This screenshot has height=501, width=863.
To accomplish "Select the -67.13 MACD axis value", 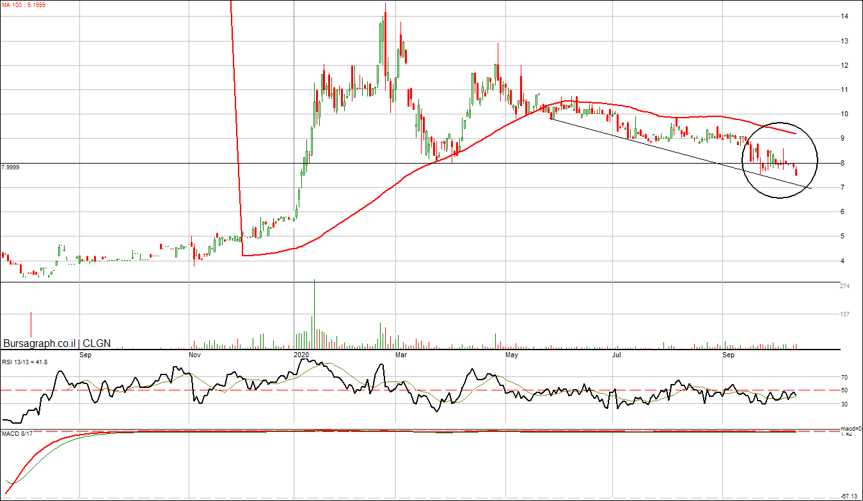I will [849, 496].
